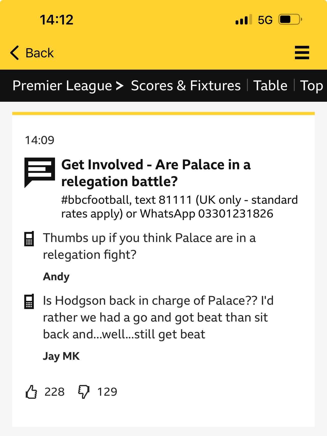Open the Top tab at the edge
This screenshot has width=327, height=436.
(312, 86)
